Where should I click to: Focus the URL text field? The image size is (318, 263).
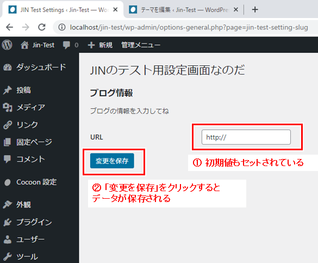point(246,137)
